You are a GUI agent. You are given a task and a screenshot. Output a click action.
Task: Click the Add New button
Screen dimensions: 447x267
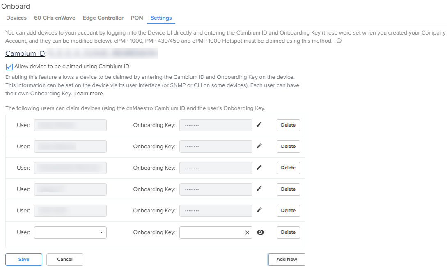point(287,260)
